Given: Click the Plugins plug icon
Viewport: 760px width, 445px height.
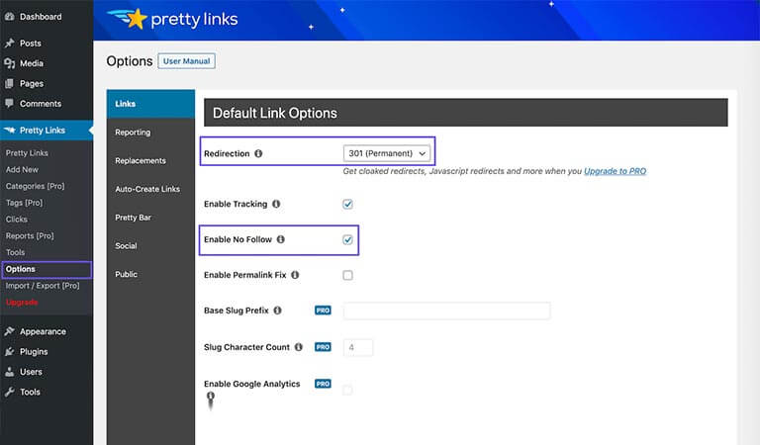Looking at the screenshot, I should (9, 351).
